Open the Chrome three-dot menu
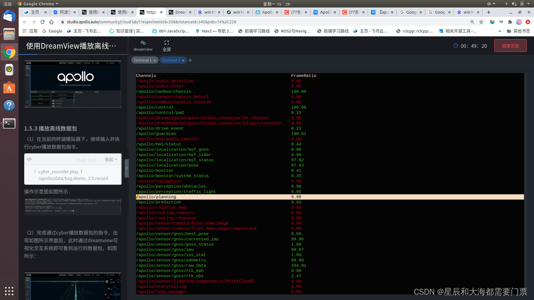 pyautogui.click(x=528, y=22)
